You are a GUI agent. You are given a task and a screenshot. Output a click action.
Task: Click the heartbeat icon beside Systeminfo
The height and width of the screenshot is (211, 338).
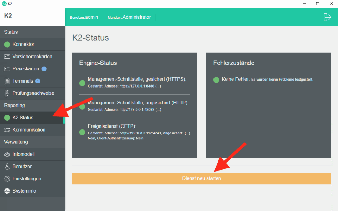point(7,191)
